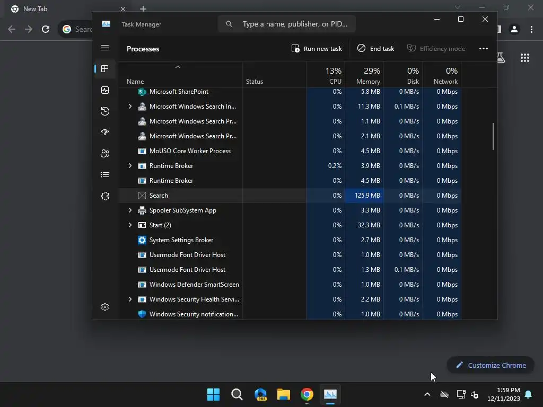Select the first Usermode Font Driver Host row
543x407 pixels.
(290, 255)
